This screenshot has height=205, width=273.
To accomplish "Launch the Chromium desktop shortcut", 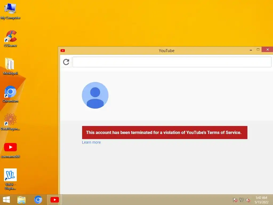I will [x=10, y=94].
